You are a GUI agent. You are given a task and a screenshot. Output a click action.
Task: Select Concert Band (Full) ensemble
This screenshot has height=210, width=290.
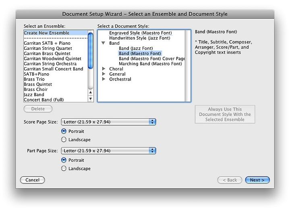56,100
